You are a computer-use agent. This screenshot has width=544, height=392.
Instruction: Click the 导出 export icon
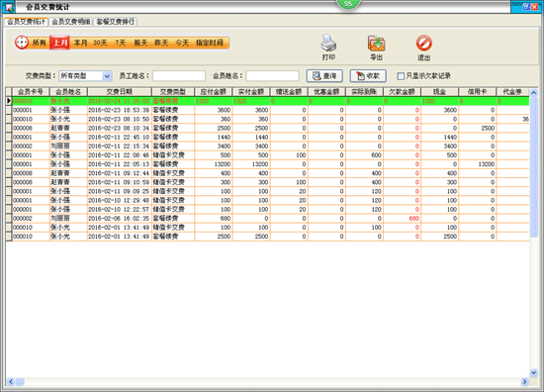[377, 44]
